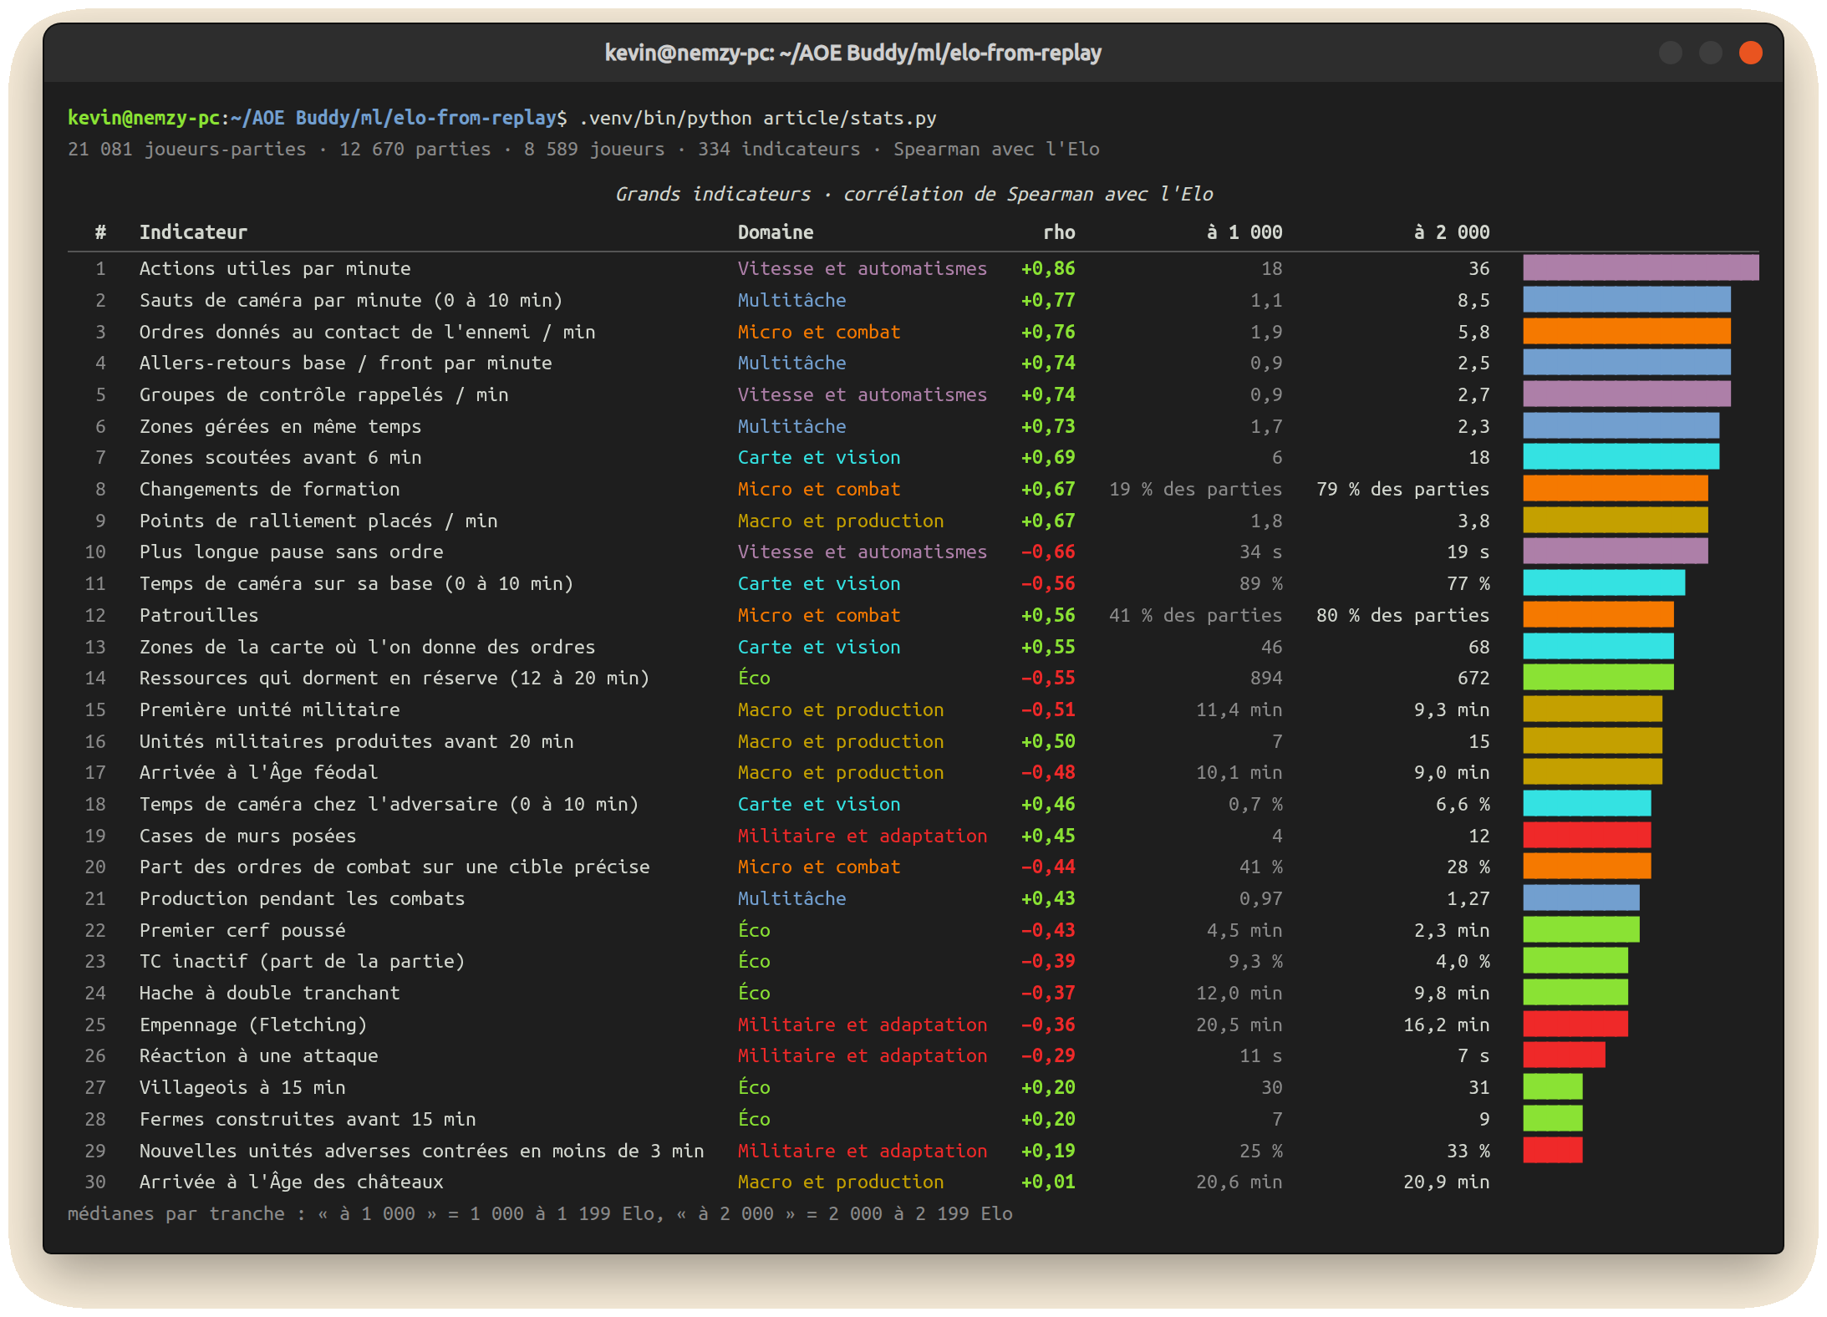Viewport: 1827px width, 1317px height.
Task: Click the -0,66 rho of Plus longue pause
Action: click(1048, 552)
